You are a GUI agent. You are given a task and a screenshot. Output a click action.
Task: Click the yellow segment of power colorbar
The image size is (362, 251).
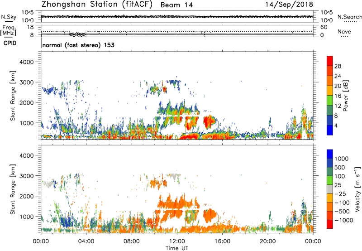330,90
